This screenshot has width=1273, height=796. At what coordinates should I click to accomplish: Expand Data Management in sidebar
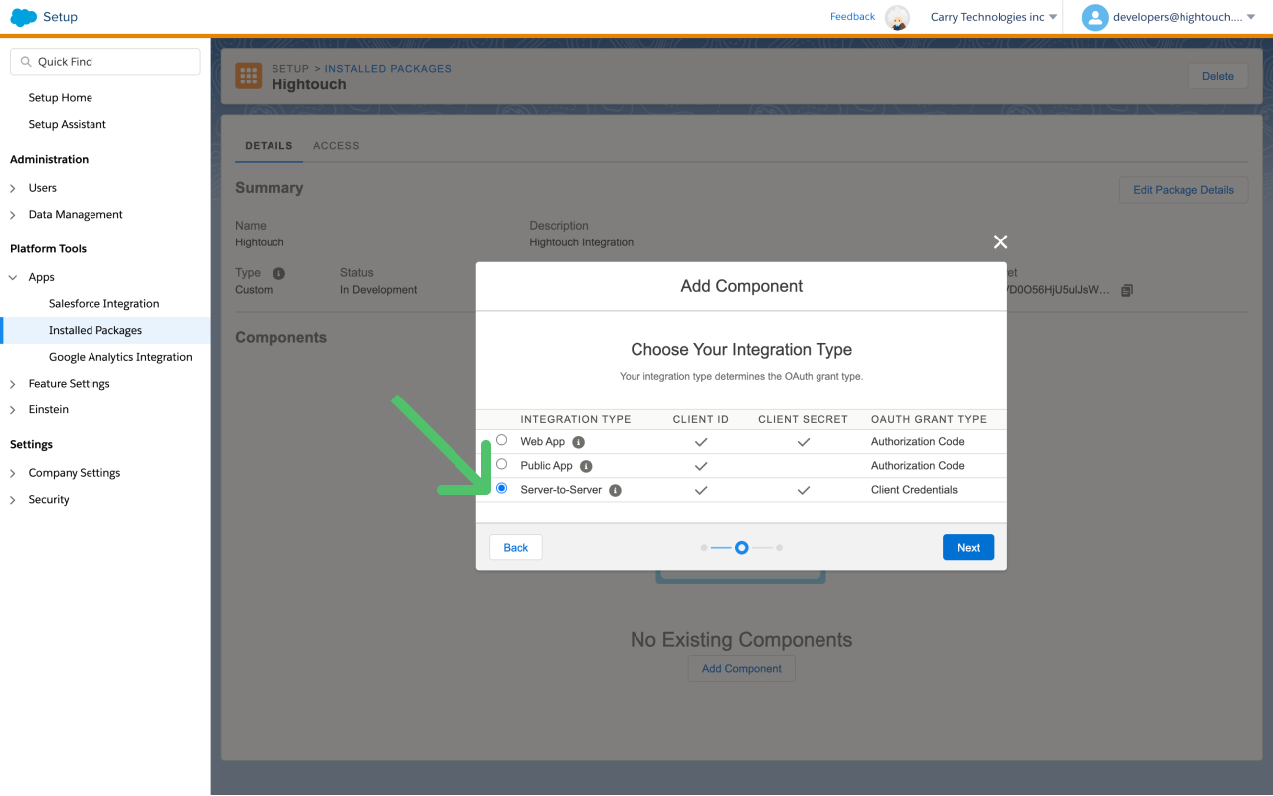point(13,215)
